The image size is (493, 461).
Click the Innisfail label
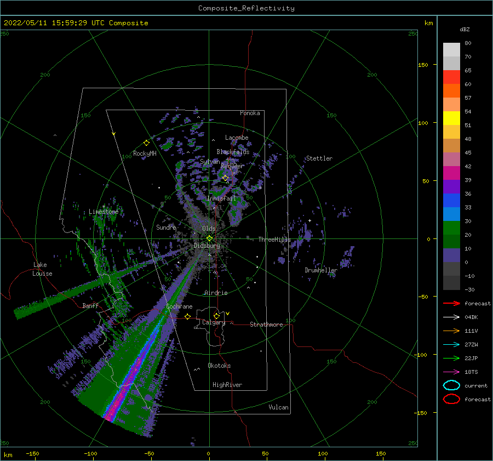[221, 198]
